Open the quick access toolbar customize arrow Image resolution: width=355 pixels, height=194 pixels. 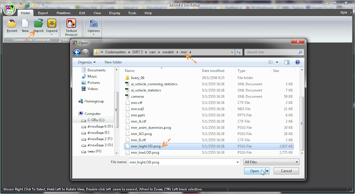point(43,5)
